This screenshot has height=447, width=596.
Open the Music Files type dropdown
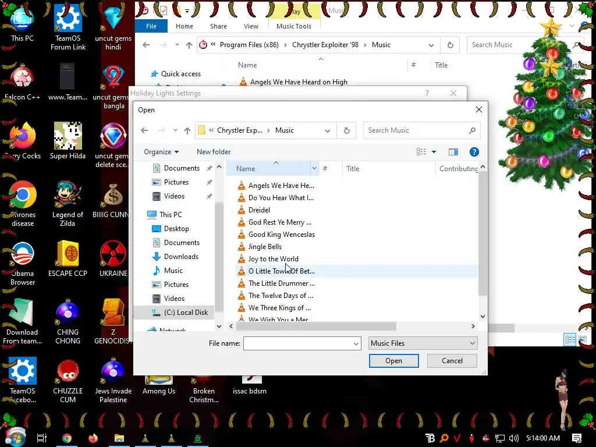coord(423,343)
